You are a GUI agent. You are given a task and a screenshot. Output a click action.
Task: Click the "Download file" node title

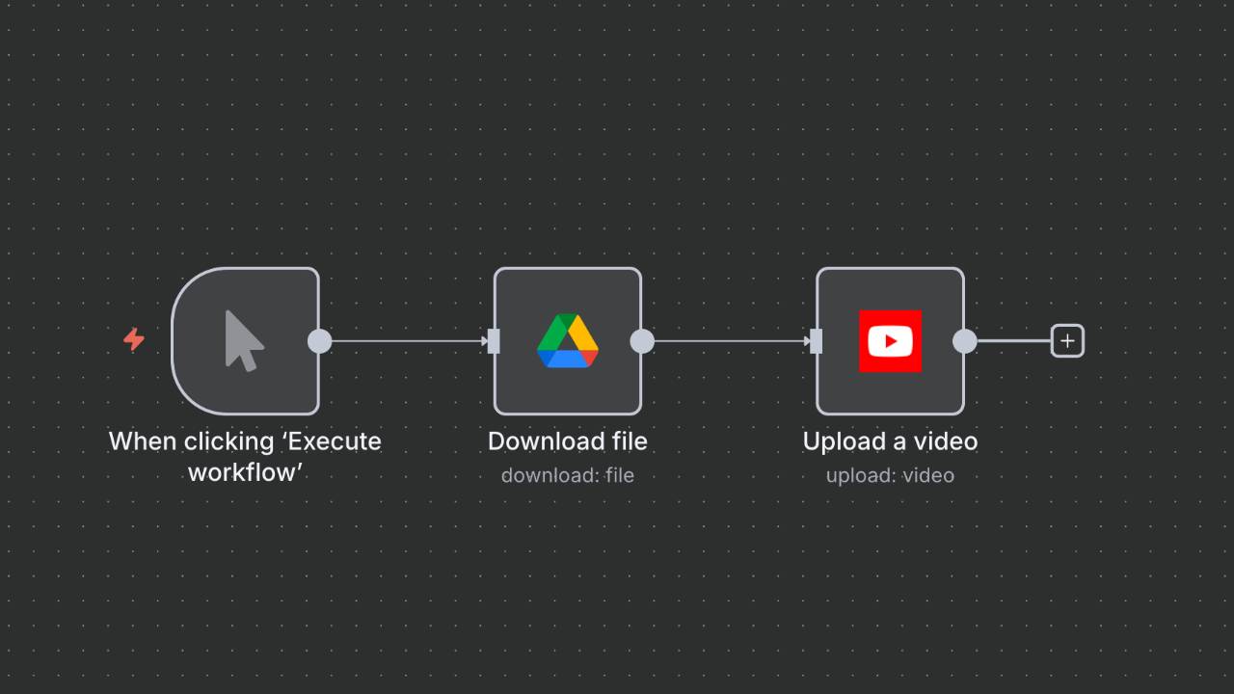point(567,441)
